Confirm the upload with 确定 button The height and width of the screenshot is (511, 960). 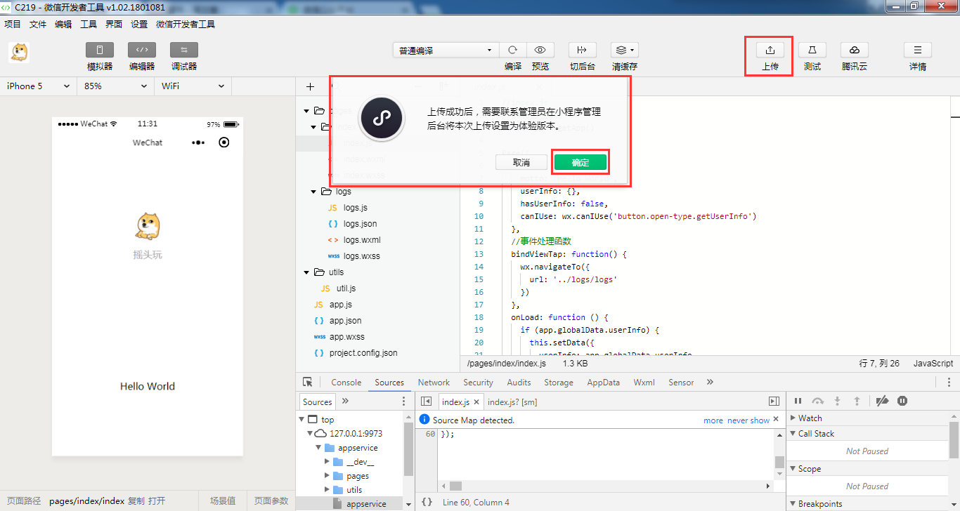click(580, 162)
